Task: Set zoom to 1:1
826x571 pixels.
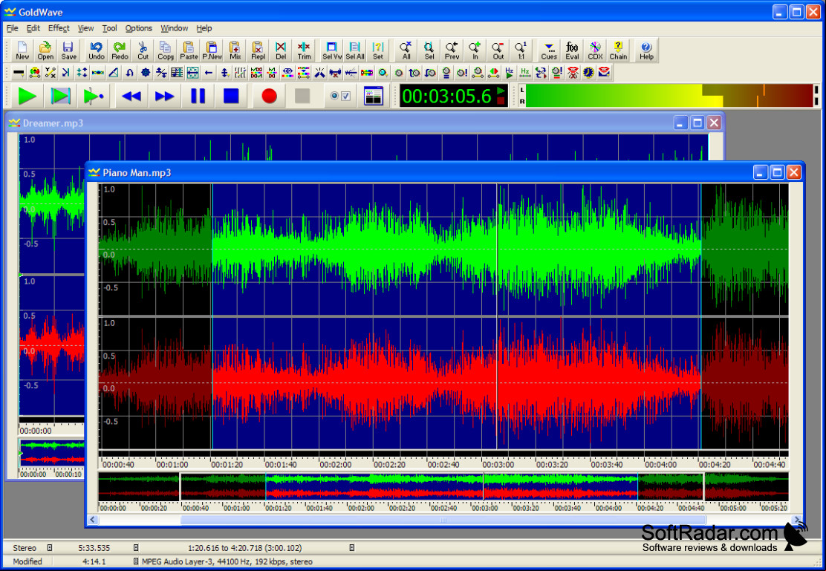Action: pyautogui.click(x=521, y=50)
